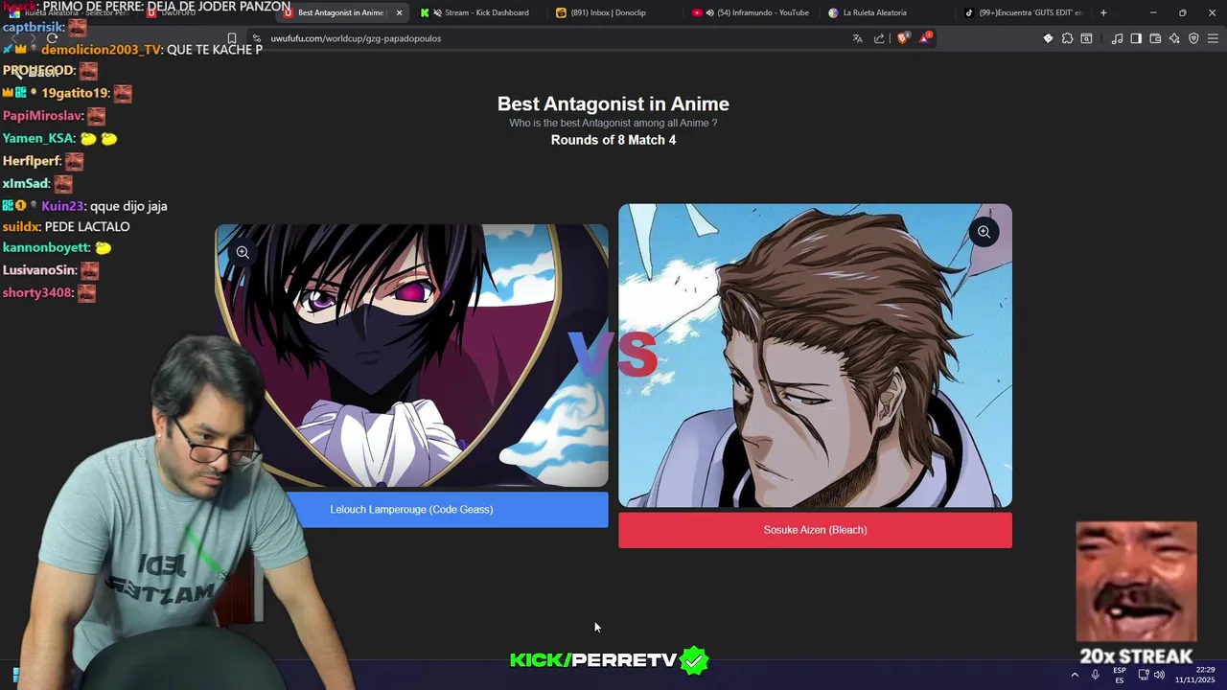Open the browser hamburger menu
1227x690 pixels.
(1214, 38)
